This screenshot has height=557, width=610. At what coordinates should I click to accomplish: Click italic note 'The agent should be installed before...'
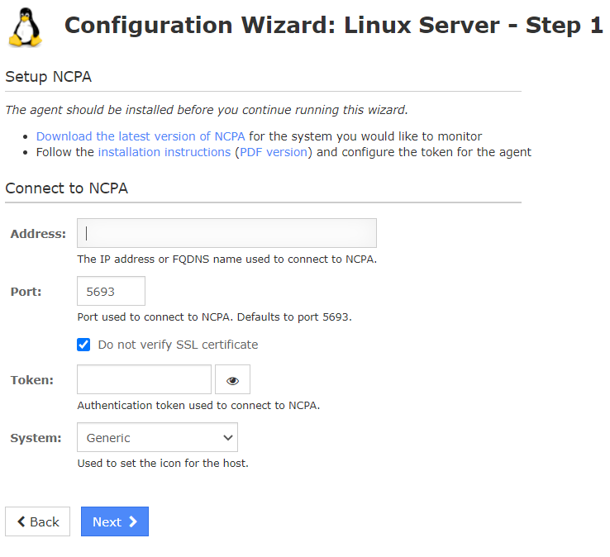tap(207, 110)
